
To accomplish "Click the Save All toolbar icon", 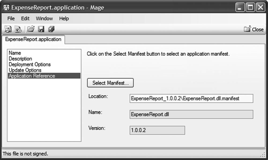I will coord(51,29).
